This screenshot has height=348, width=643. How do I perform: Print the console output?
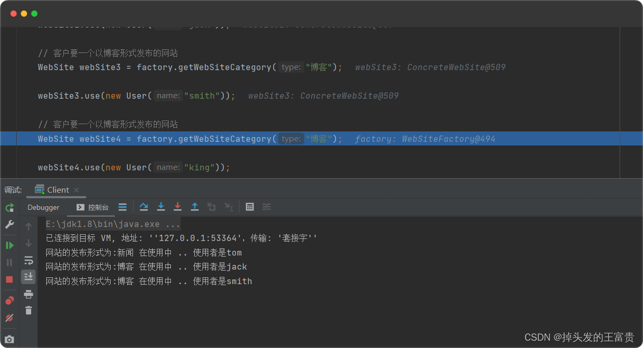click(x=29, y=294)
